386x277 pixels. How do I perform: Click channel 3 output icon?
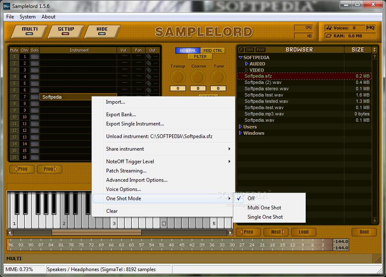pos(149,70)
